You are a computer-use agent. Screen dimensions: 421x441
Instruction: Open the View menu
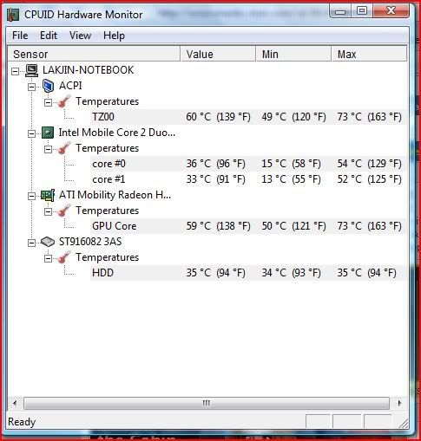(x=80, y=36)
